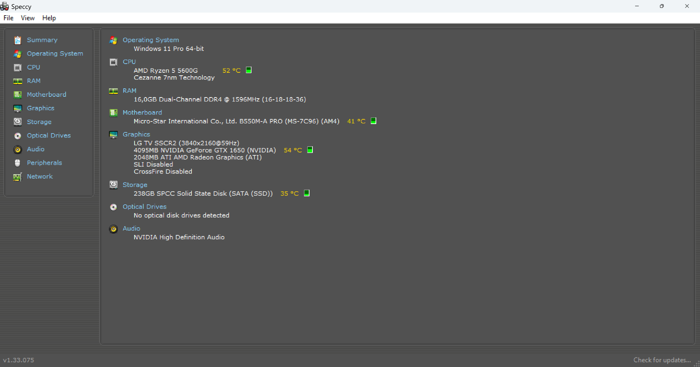This screenshot has height=367, width=700.
Task: Open the File menu
Action: 8,18
